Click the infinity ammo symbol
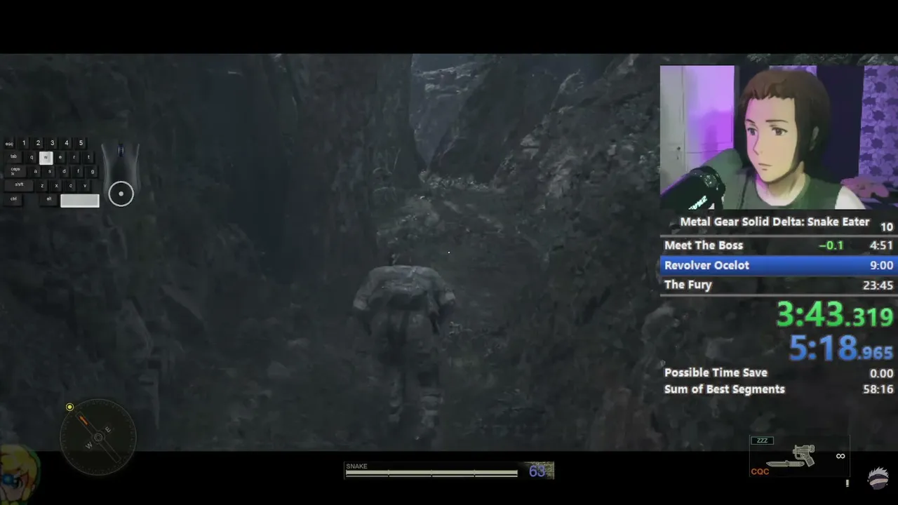The width and height of the screenshot is (898, 505). point(840,456)
